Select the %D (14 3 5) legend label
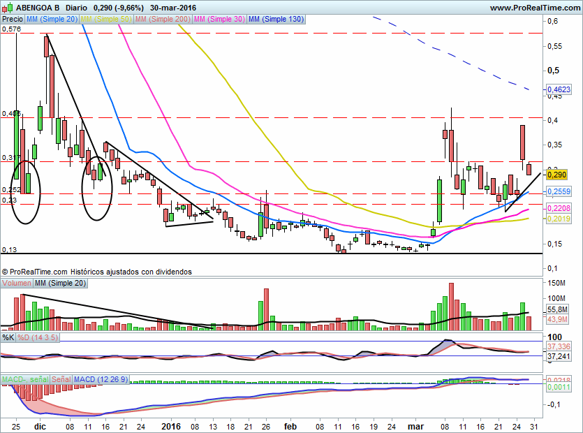This screenshot has height=433, width=583. pos(38,337)
